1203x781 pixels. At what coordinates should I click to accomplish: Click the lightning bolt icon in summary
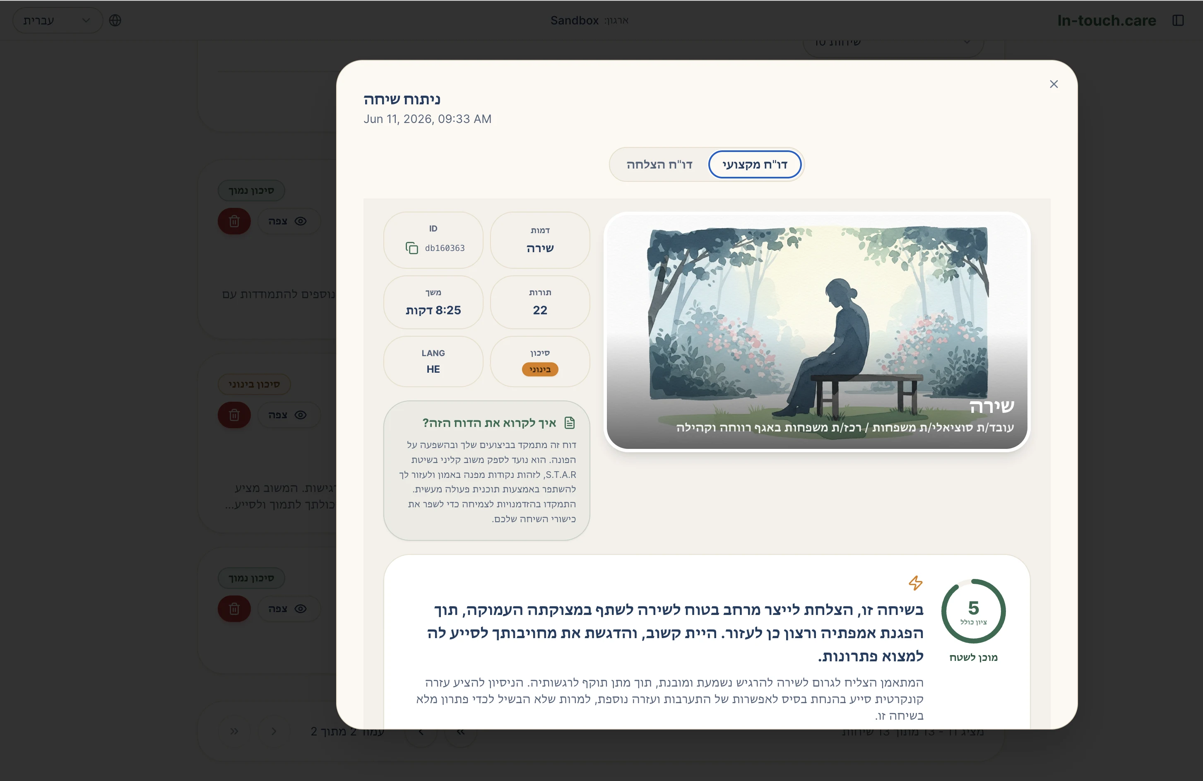point(915,583)
